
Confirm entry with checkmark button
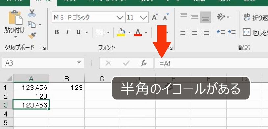pos(126,63)
